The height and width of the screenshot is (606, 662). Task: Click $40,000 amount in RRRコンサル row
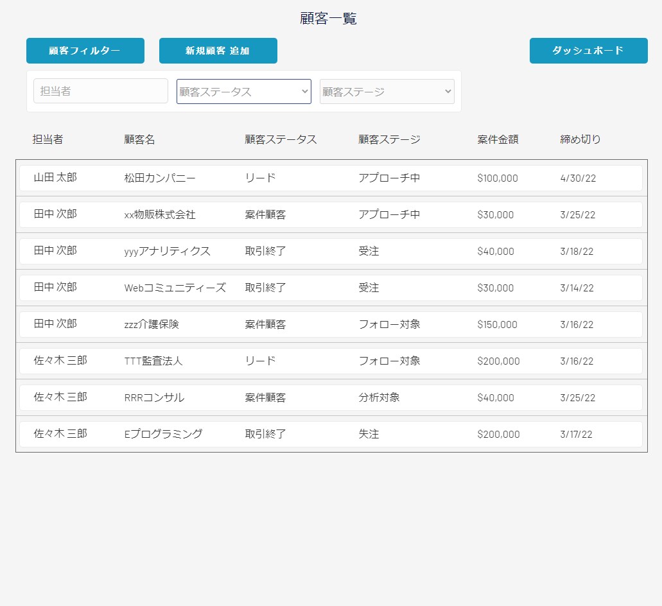point(496,397)
